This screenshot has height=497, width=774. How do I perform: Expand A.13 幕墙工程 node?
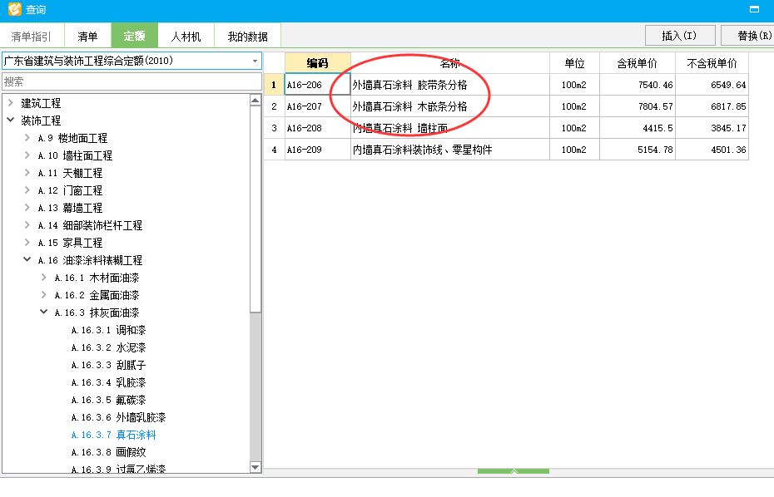[27, 208]
